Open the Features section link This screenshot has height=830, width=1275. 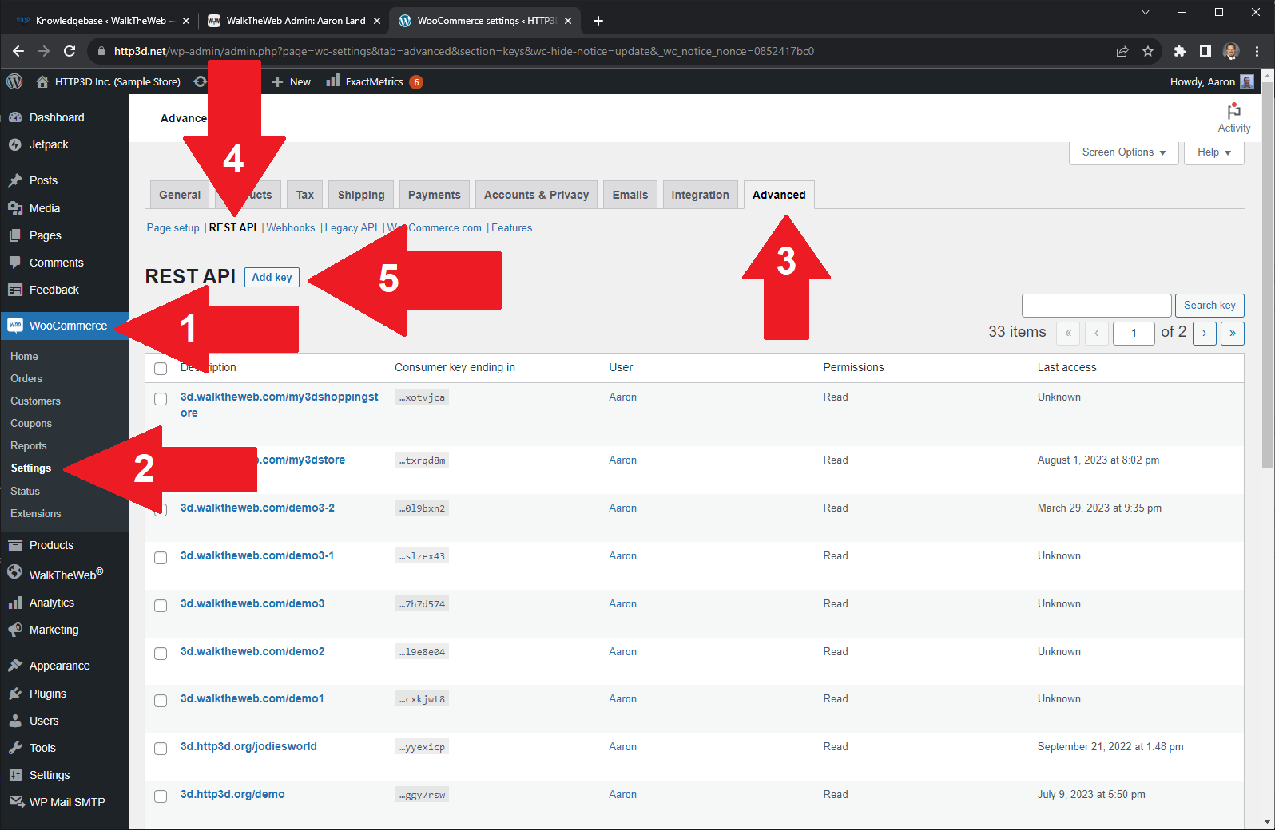(511, 227)
